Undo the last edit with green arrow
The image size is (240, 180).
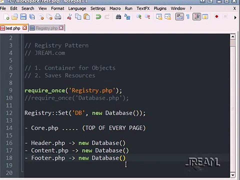[98, 17]
